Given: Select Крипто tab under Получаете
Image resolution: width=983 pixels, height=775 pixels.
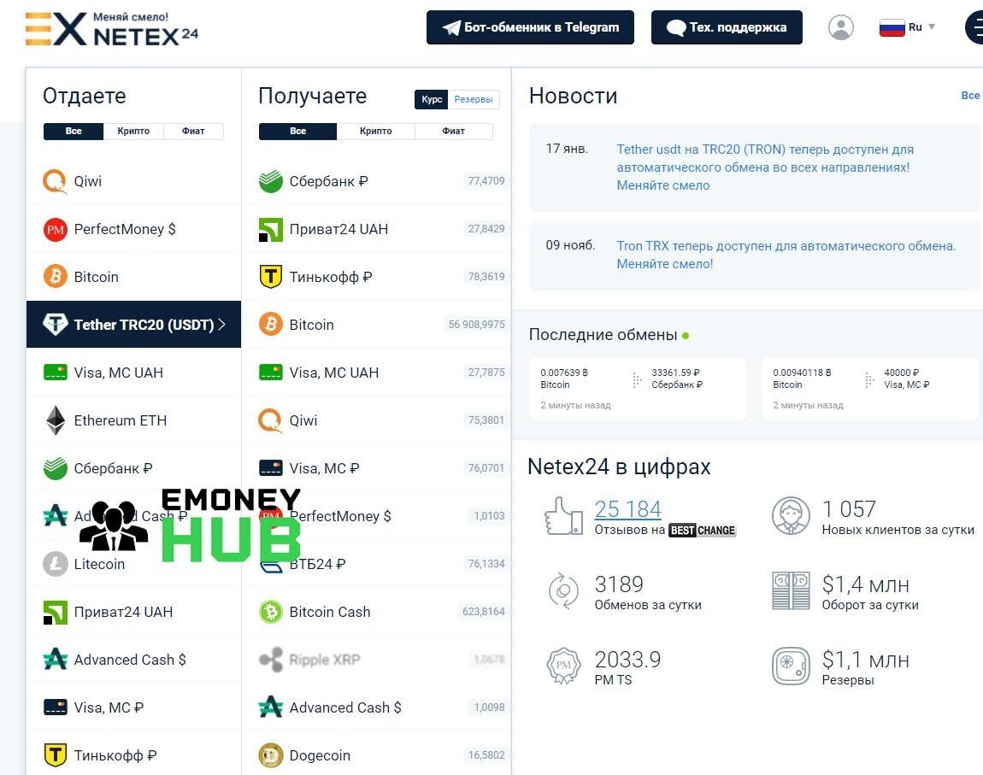Looking at the screenshot, I should click(x=375, y=131).
